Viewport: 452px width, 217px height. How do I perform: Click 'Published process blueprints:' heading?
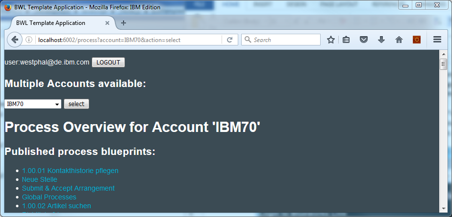[80, 152]
